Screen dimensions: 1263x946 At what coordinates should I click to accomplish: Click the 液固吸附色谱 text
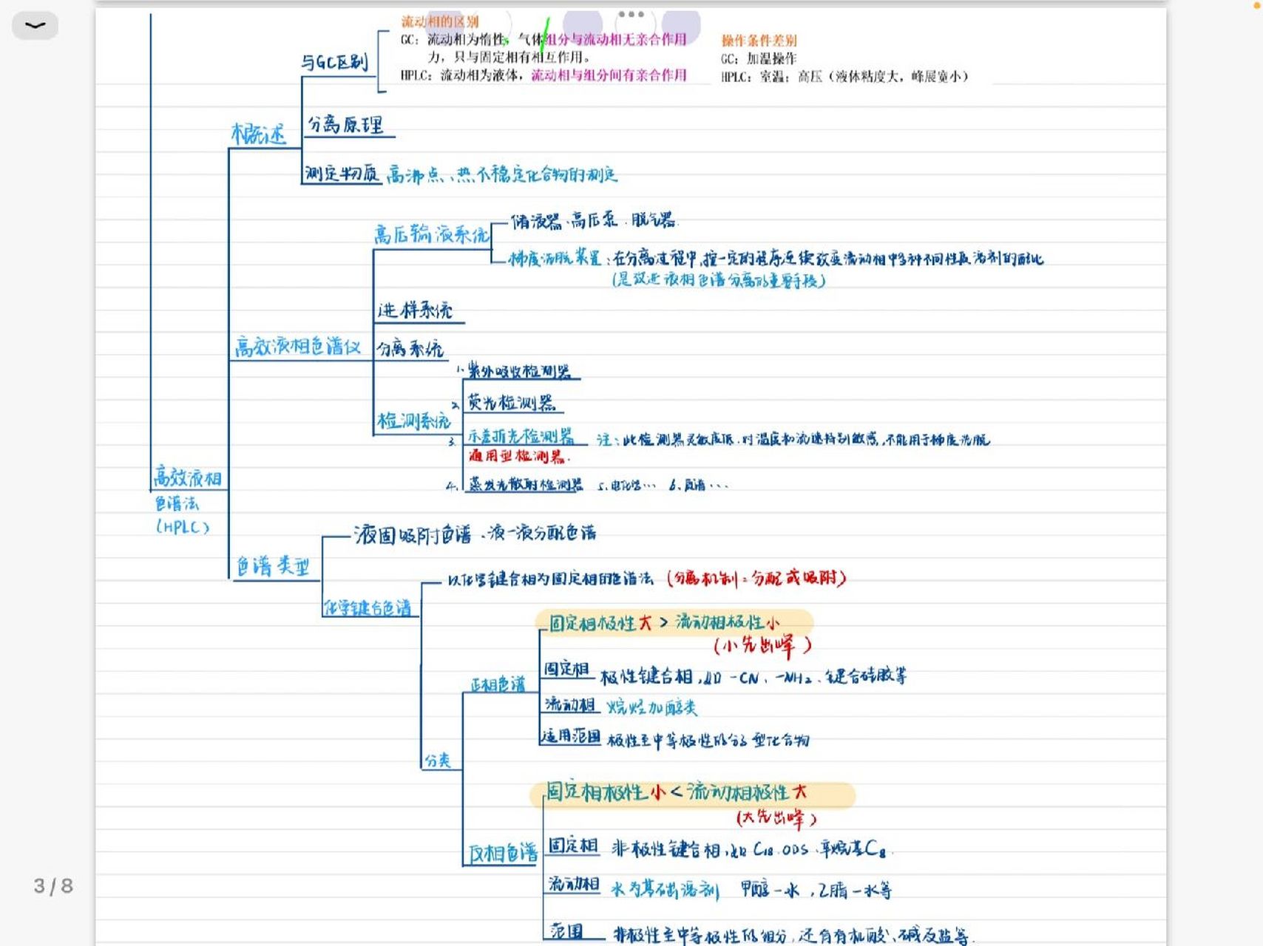[412, 534]
